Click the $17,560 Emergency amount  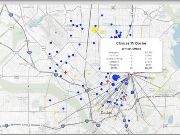tap(148, 52)
